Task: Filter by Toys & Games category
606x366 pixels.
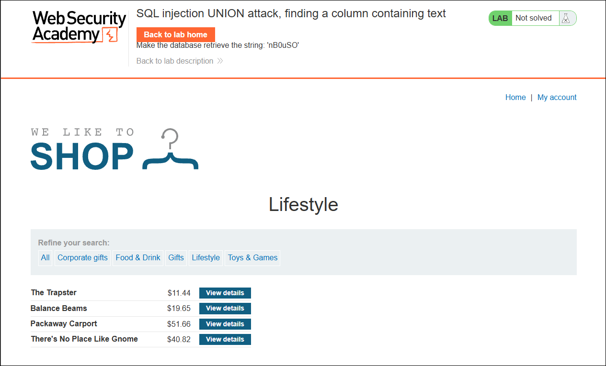Action: (x=252, y=257)
